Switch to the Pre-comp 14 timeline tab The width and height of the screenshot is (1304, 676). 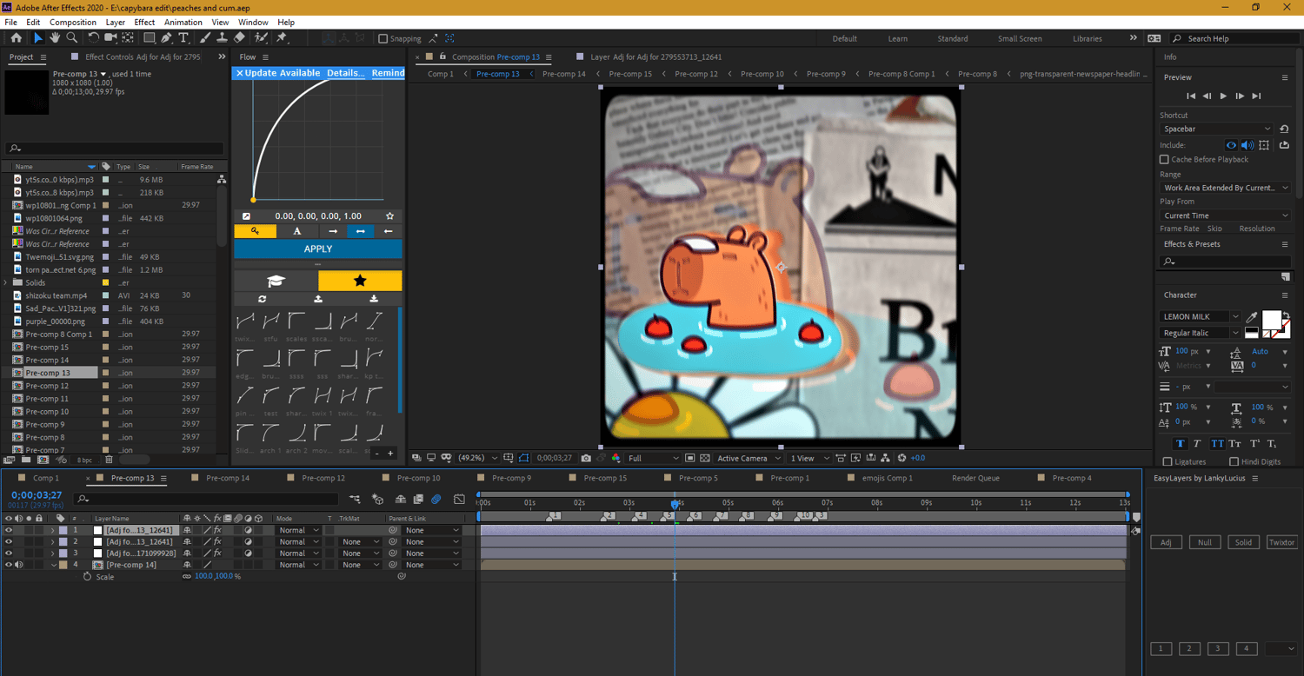pos(227,478)
